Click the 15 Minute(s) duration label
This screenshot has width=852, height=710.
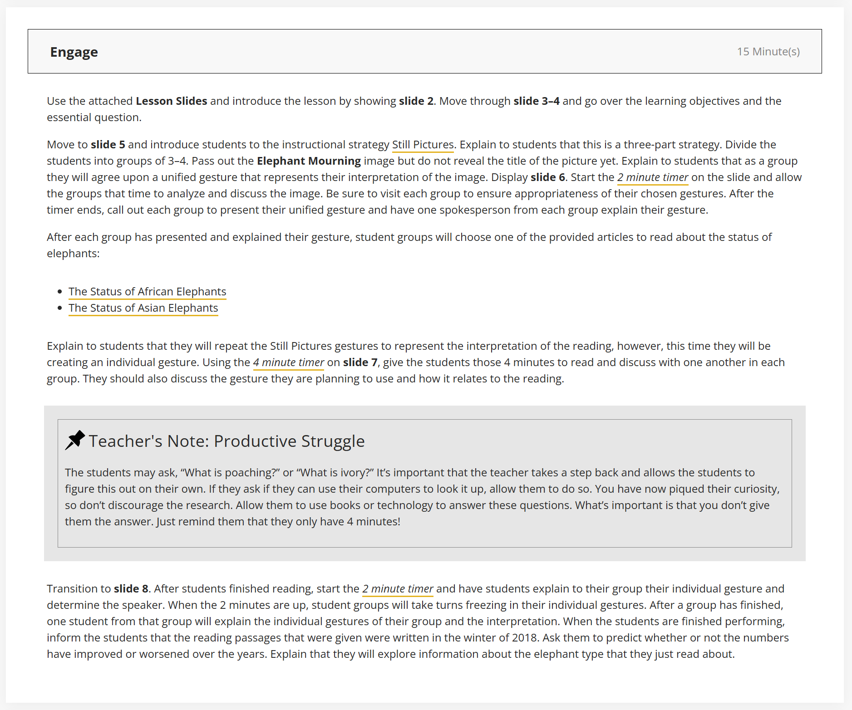(768, 52)
